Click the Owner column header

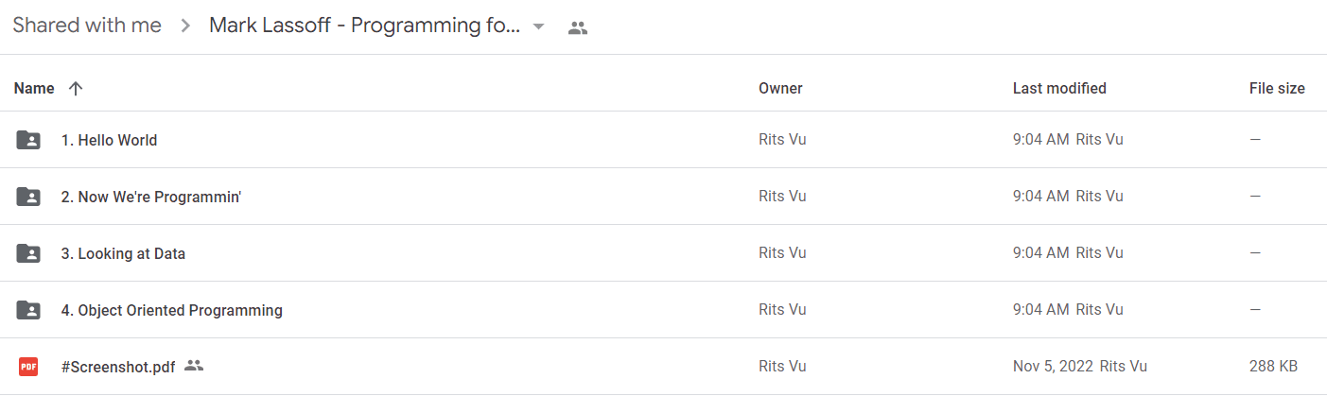780,88
